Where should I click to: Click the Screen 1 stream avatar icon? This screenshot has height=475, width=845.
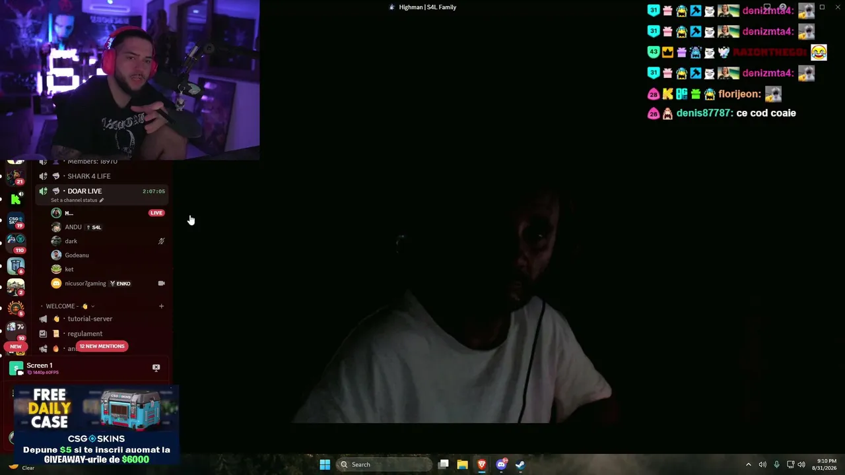[x=16, y=368]
